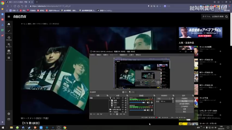Go to ABEMA home in the sidebar
232x130 pixels.
pyautogui.click(x=9, y=24)
